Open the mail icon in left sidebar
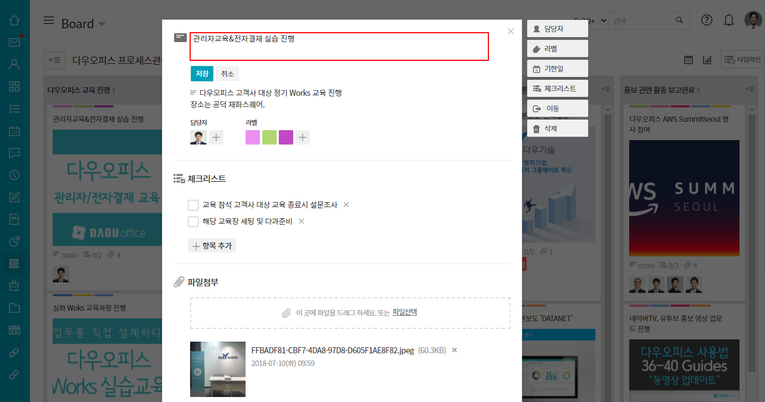 click(14, 43)
